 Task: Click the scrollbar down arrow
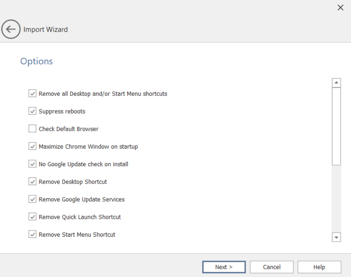coord(337,237)
